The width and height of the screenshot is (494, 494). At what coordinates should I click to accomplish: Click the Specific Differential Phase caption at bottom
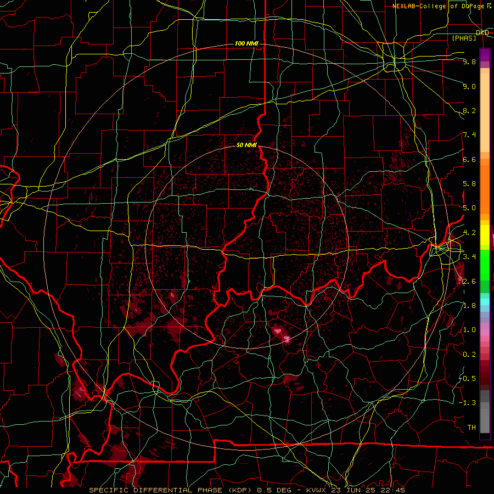(247, 490)
